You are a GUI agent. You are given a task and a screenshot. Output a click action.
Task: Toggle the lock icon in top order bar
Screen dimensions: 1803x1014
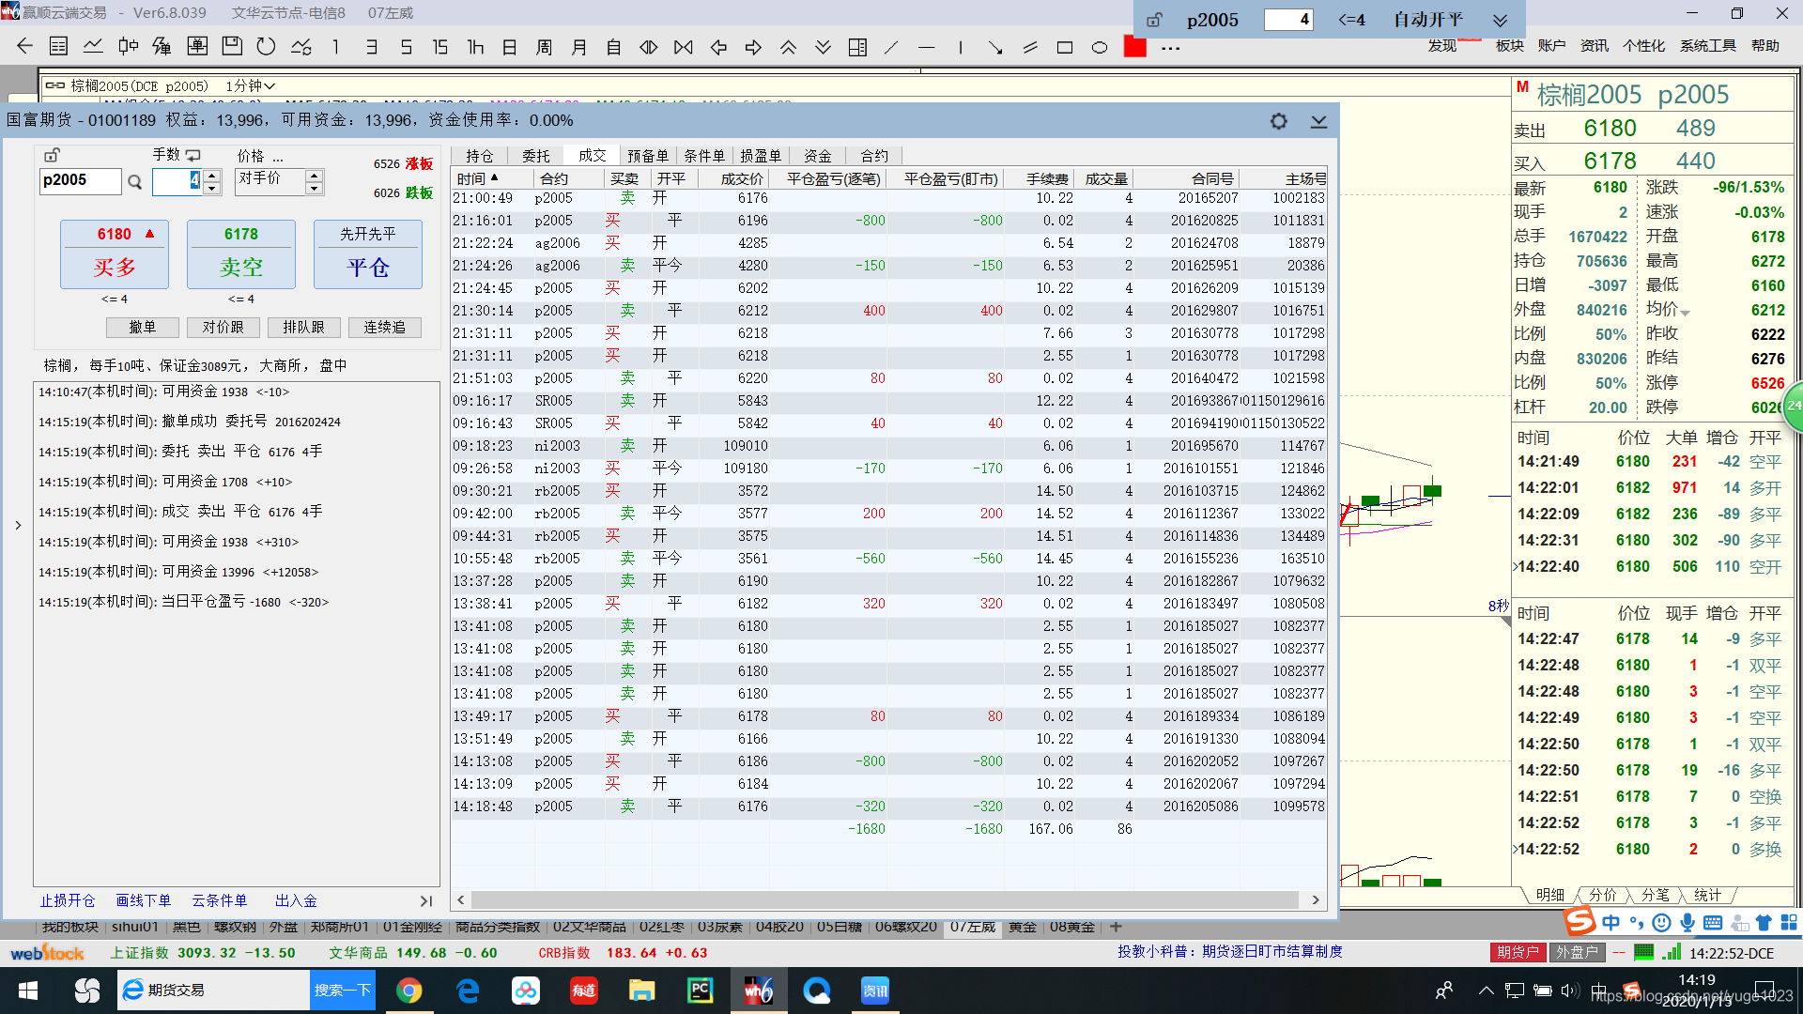[1155, 20]
